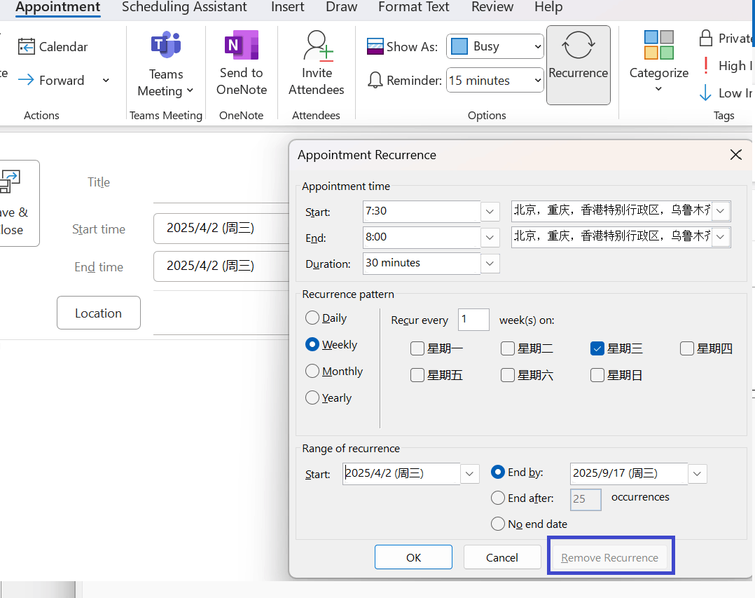Open Invite Attendees
The height and width of the screenshot is (598, 755).
pyautogui.click(x=317, y=63)
